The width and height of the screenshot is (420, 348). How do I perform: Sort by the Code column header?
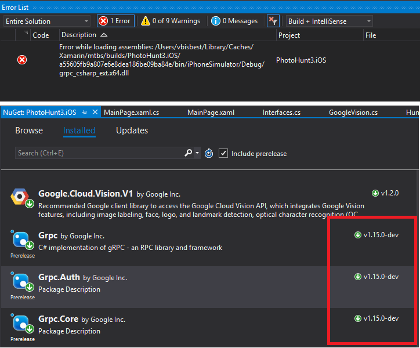(x=41, y=35)
